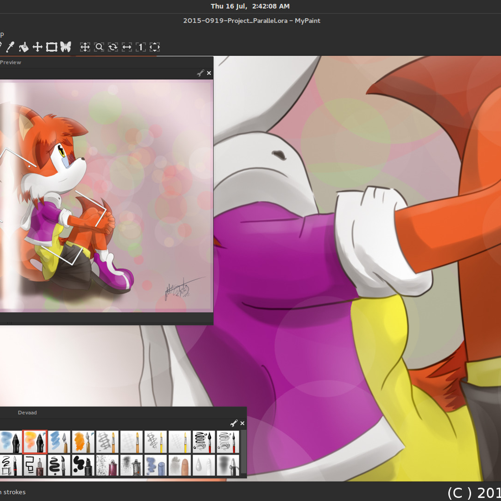Open brush panel wrench properties
Viewport: 501px width, 501px height.
(234, 423)
